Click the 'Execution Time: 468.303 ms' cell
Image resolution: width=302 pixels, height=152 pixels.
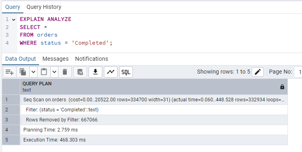click(x=154, y=140)
